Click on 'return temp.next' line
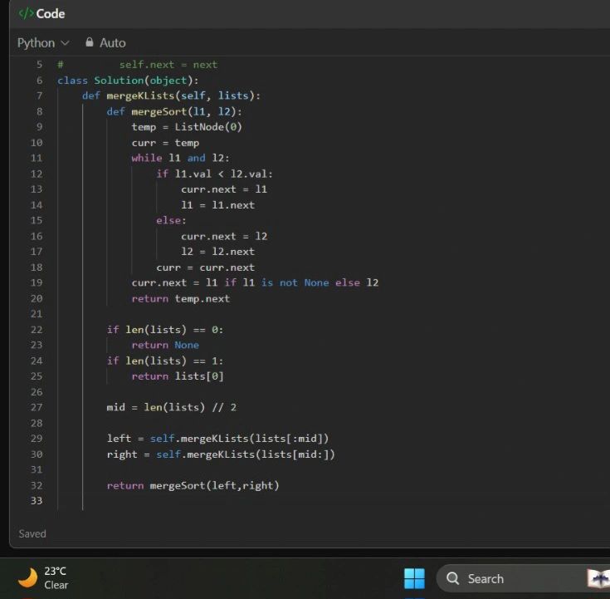 [181, 299]
